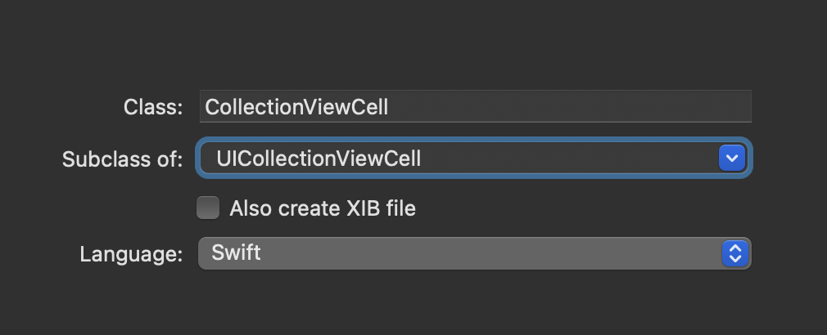Click the Language popup up-down arrows icon
This screenshot has width=827, height=335.
pos(734,252)
